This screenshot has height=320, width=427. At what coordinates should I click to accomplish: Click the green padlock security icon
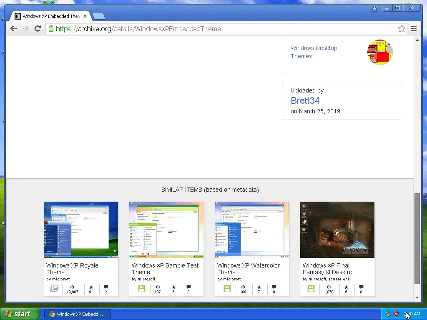51,29
